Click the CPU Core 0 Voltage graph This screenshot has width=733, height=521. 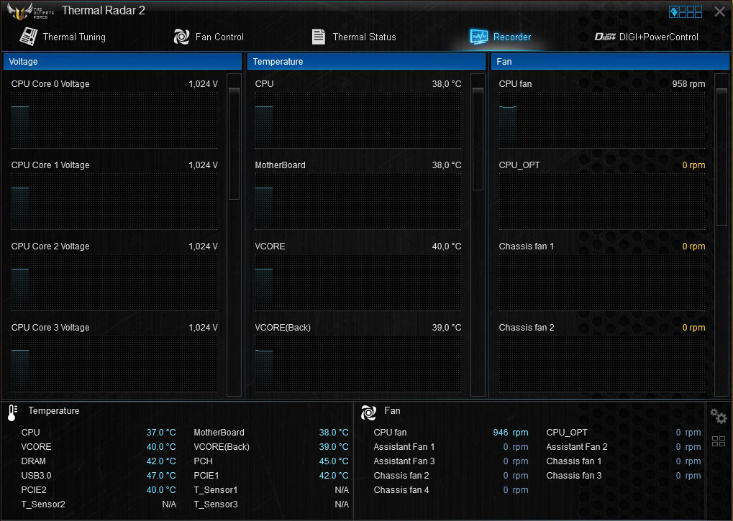click(x=114, y=120)
